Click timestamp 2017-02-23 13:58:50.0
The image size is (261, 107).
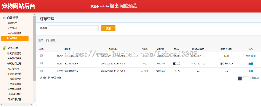pyautogui.click(x=113, y=64)
